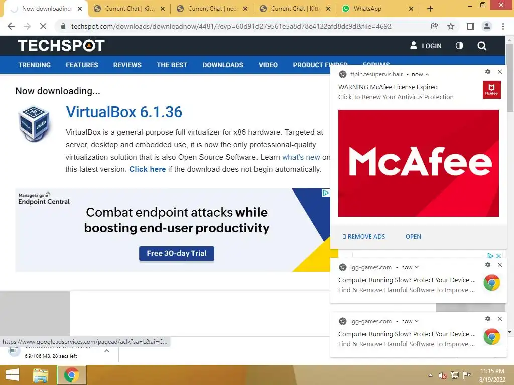
Task: Bookmark this page with the star icon
Action: coord(451,26)
